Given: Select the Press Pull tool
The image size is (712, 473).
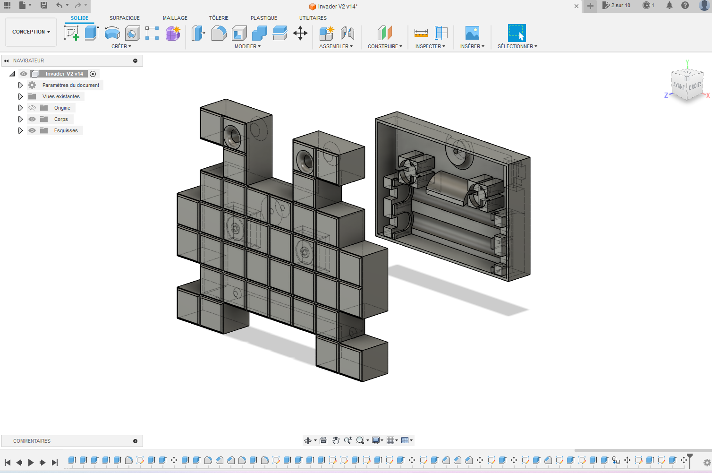Looking at the screenshot, I should (198, 33).
